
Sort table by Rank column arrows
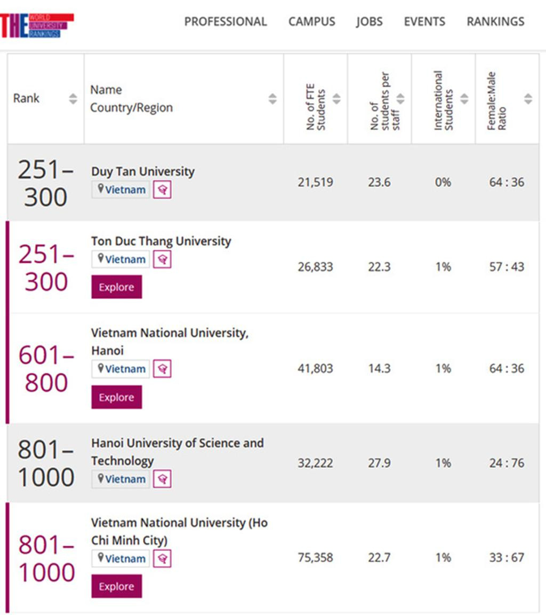coord(73,99)
